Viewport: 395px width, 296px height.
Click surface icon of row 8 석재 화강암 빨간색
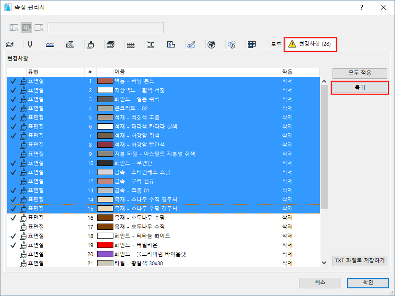(23, 145)
